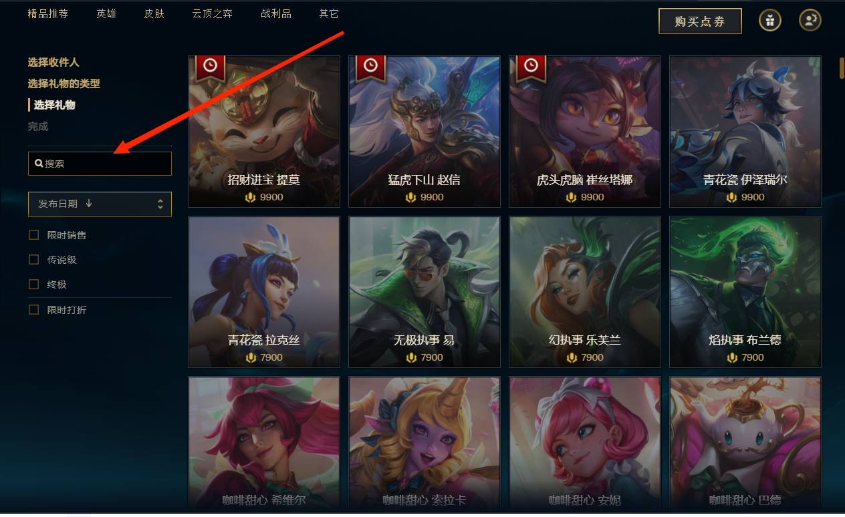Click the account profile icon

(x=810, y=20)
